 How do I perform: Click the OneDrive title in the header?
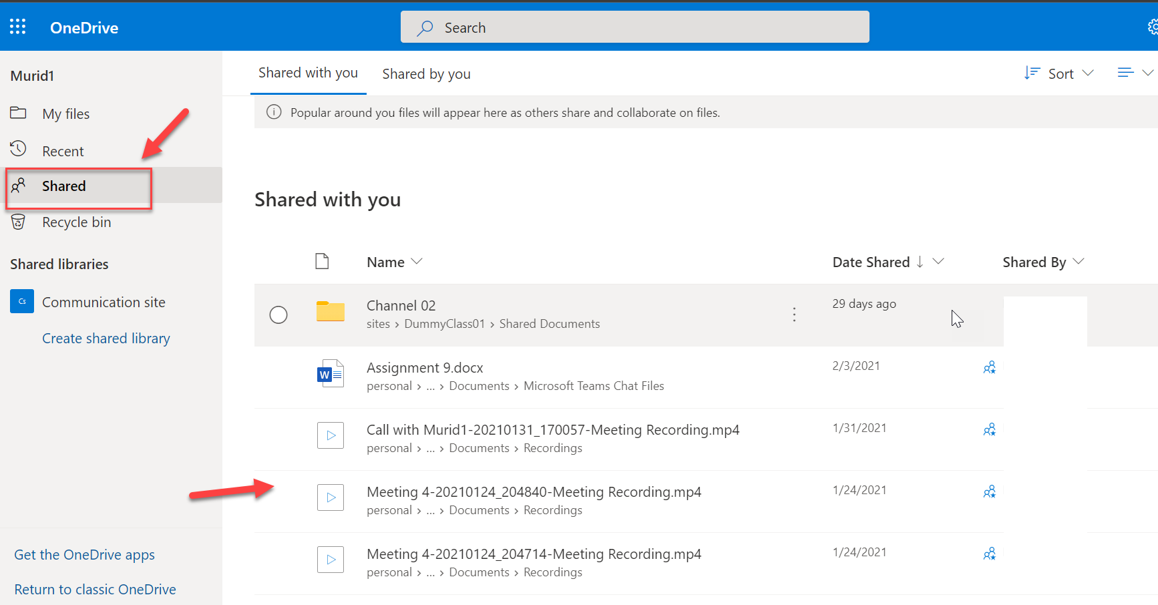[x=84, y=28]
